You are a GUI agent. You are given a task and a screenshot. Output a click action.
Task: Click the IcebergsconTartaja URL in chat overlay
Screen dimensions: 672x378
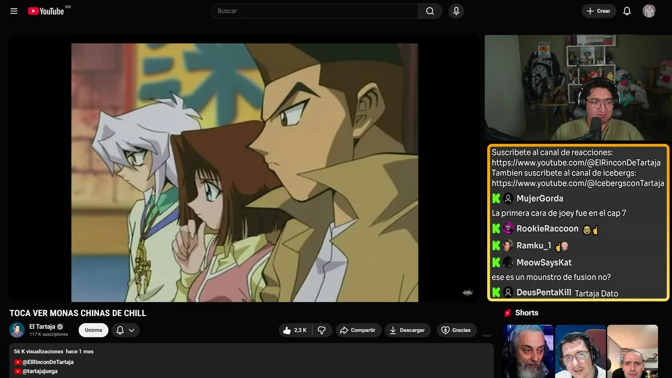(x=578, y=183)
